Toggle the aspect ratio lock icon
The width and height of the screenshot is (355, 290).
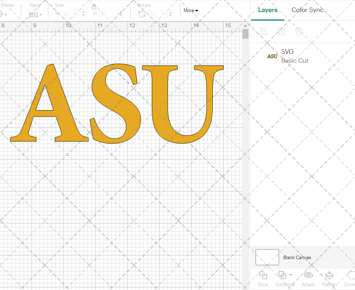(94, 6)
